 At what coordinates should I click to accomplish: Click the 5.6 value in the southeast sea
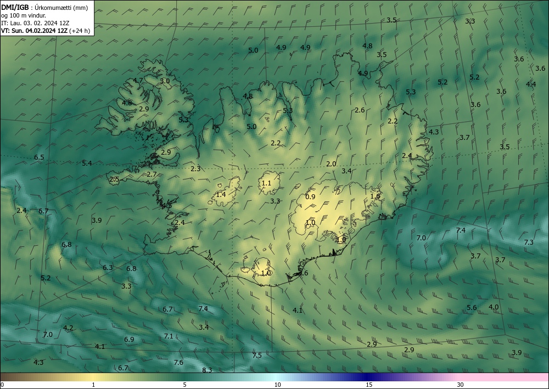[x=472, y=307]
